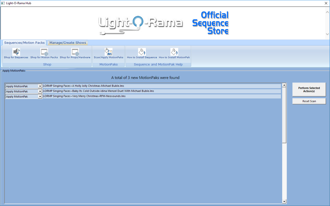
Task: Click MotionPak list scroll down arrow
Action: (x=284, y=202)
